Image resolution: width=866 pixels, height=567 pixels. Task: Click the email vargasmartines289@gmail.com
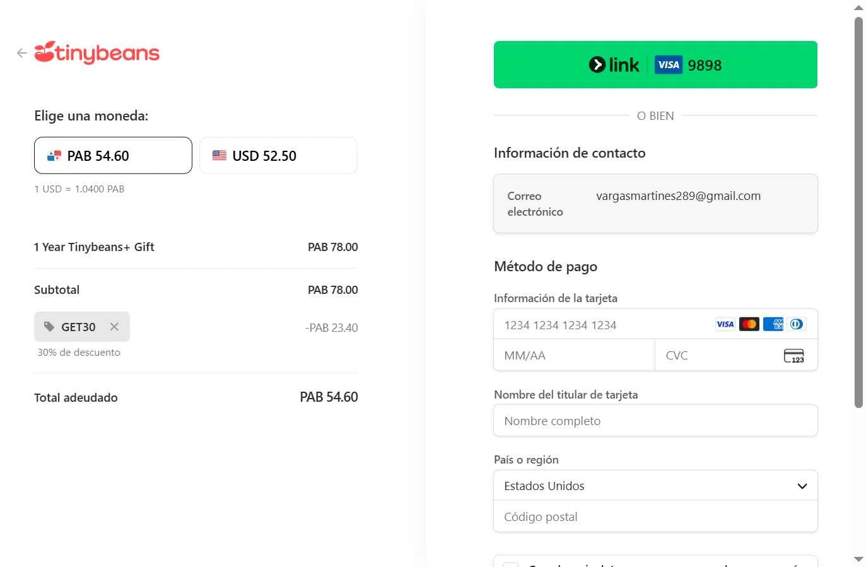pyautogui.click(x=679, y=196)
